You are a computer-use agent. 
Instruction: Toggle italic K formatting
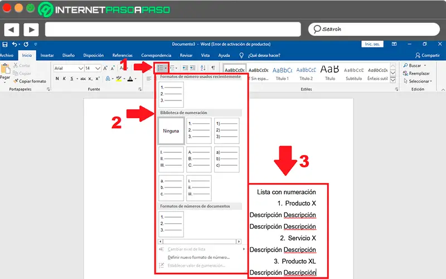[64, 79]
